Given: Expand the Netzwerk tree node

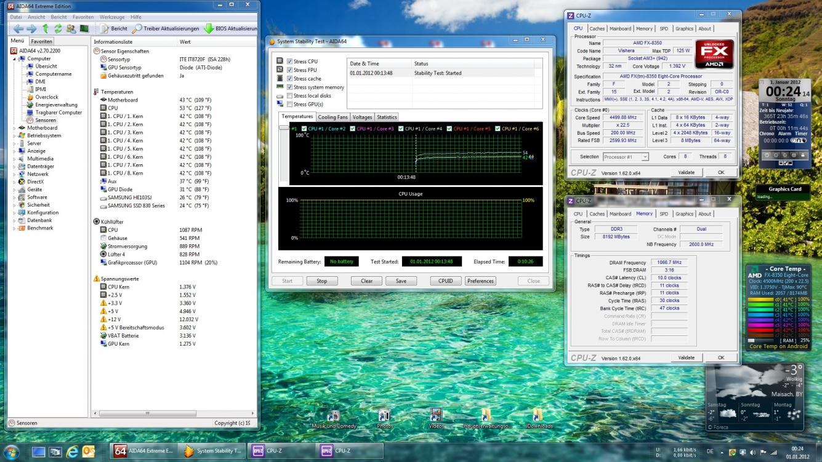Looking at the screenshot, I should point(15,174).
